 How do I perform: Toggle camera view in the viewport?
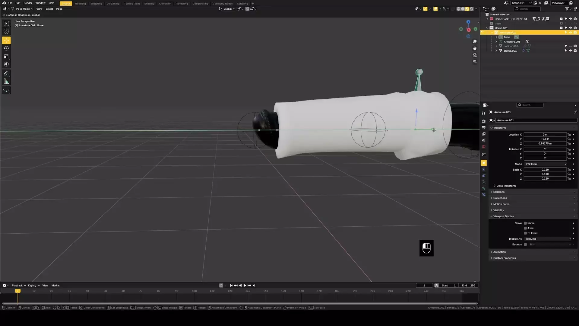click(475, 55)
